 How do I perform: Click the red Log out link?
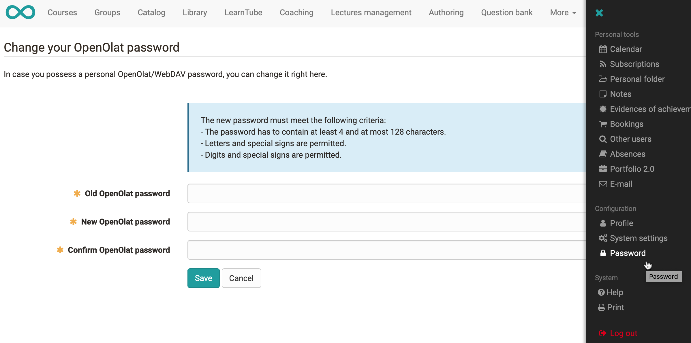(x=618, y=333)
